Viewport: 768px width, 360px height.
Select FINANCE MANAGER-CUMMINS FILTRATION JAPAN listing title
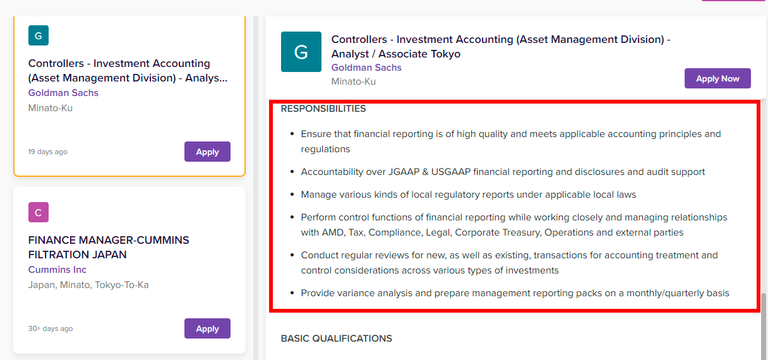click(x=109, y=248)
